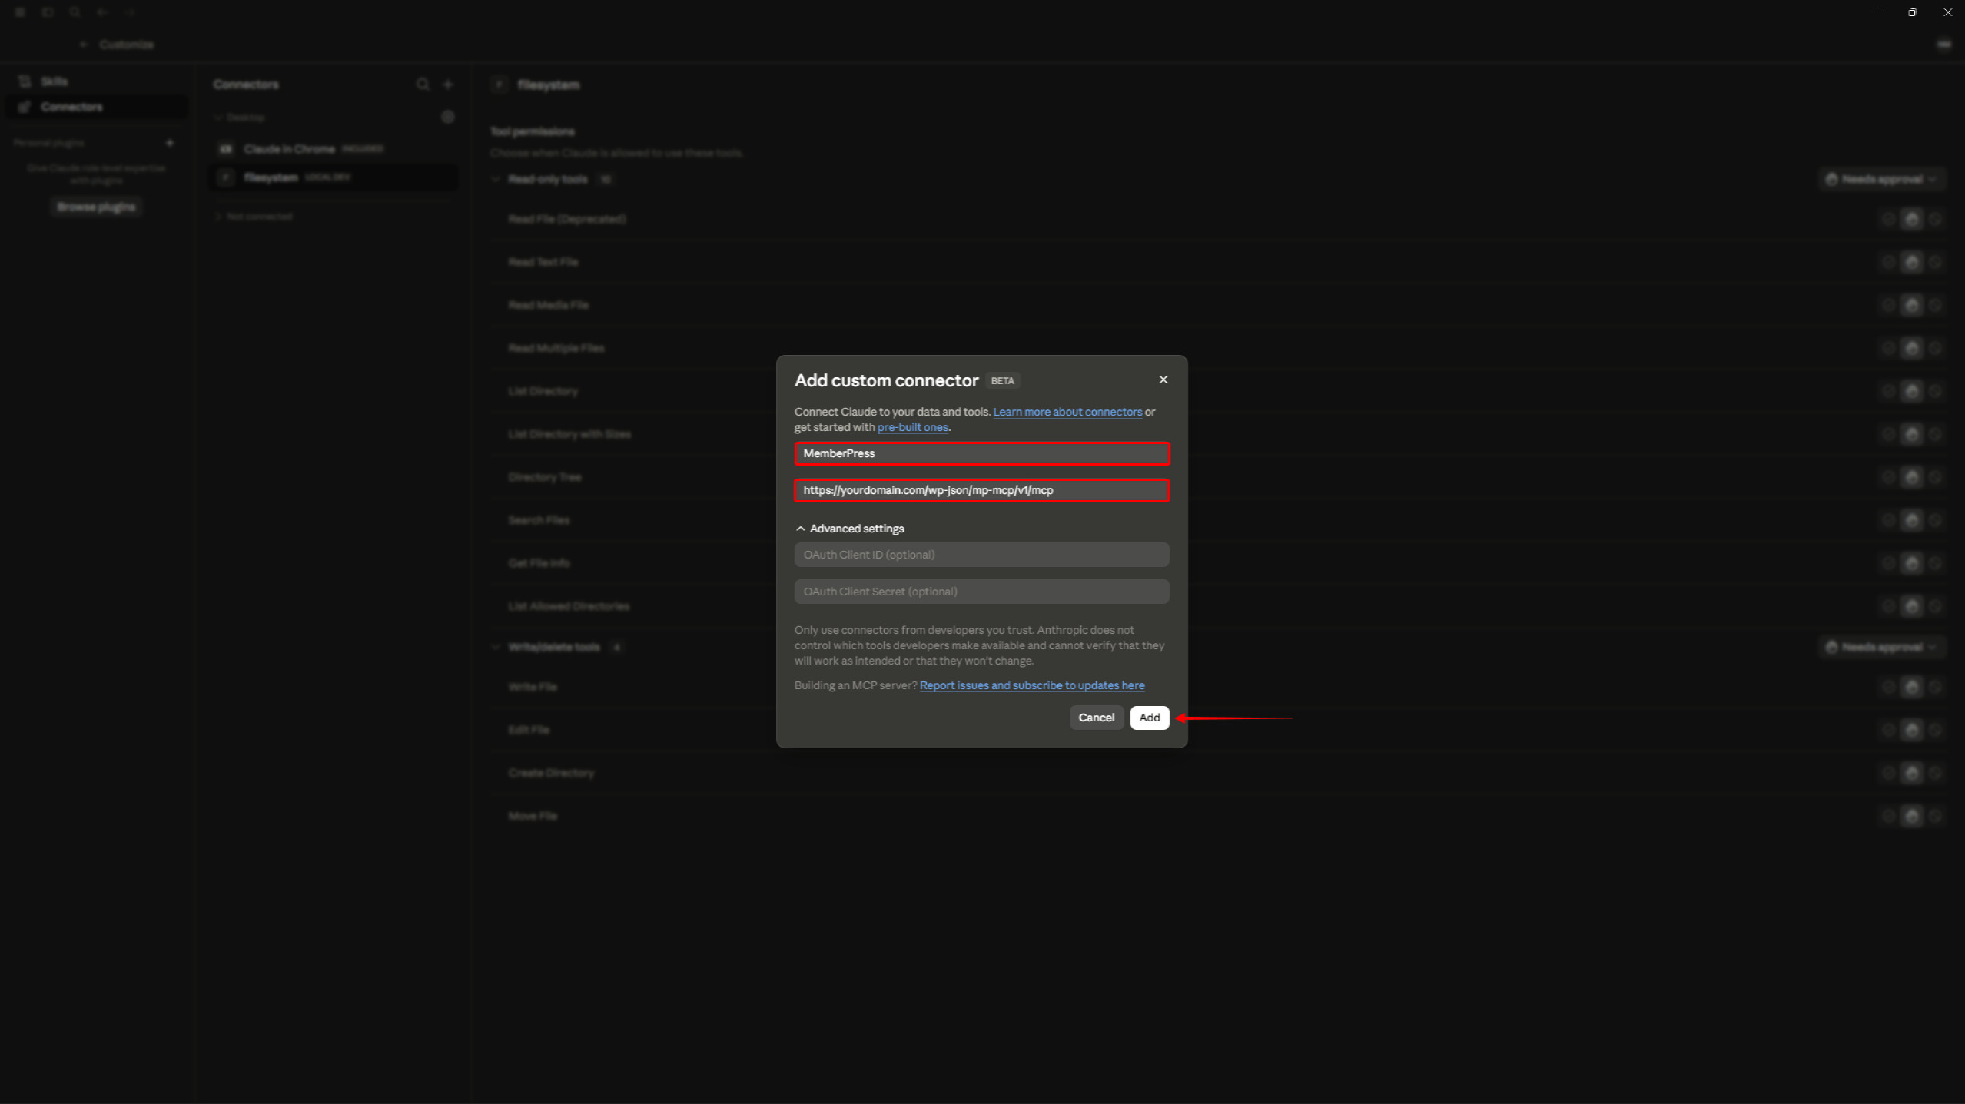The height and width of the screenshot is (1104, 1965).
Task: Click the Add button in the dialog
Action: 1149,718
